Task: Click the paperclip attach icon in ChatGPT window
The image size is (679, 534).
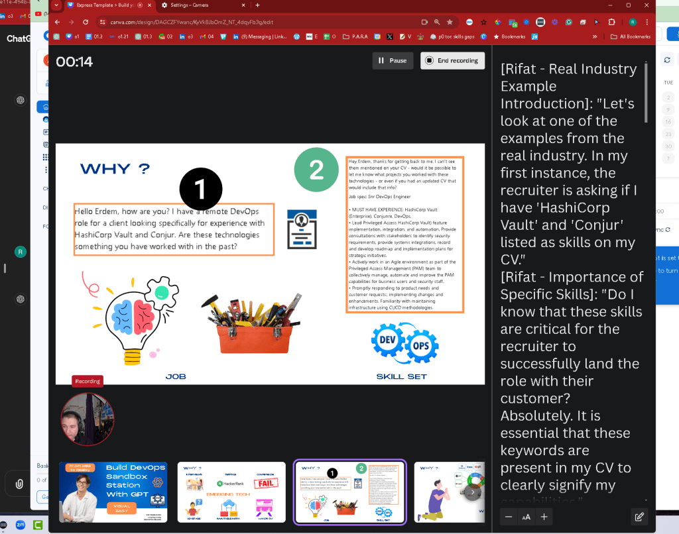Action: [19, 484]
